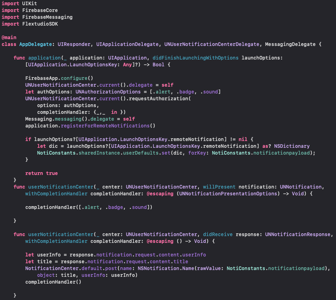Click 'FirebaseCore' in the imports
336x300 pixels.
tap(40, 10)
